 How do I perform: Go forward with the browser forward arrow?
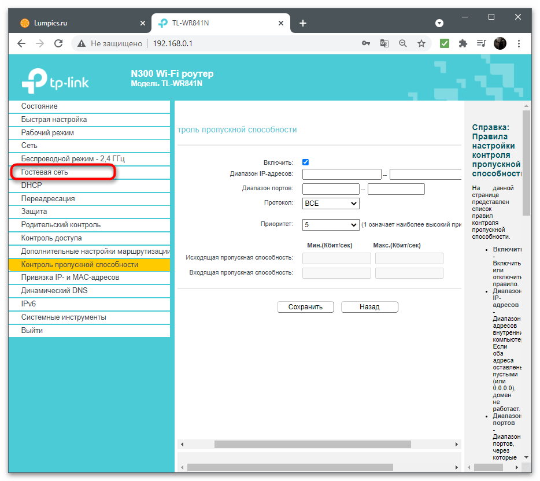point(40,43)
